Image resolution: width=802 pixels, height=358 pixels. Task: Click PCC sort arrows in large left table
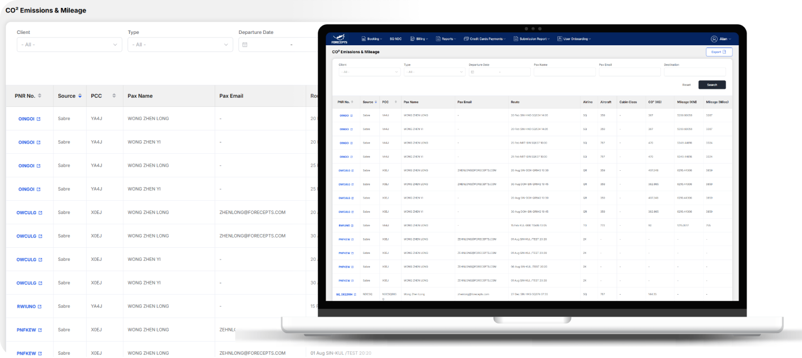(114, 96)
